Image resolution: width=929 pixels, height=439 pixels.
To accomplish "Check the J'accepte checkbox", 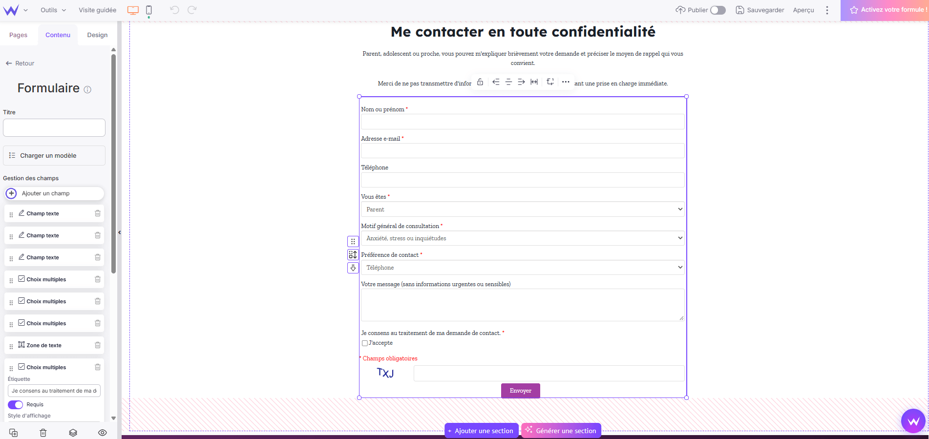I will [365, 343].
